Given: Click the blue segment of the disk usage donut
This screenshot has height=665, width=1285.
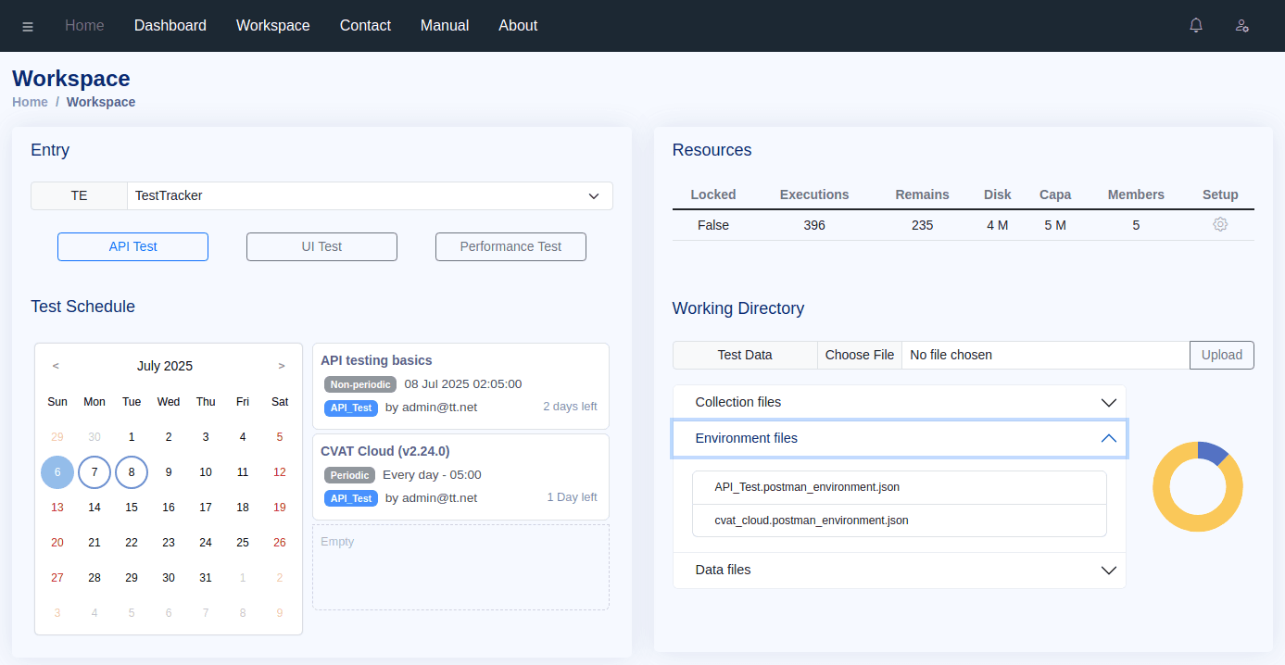Looking at the screenshot, I should 1212,451.
